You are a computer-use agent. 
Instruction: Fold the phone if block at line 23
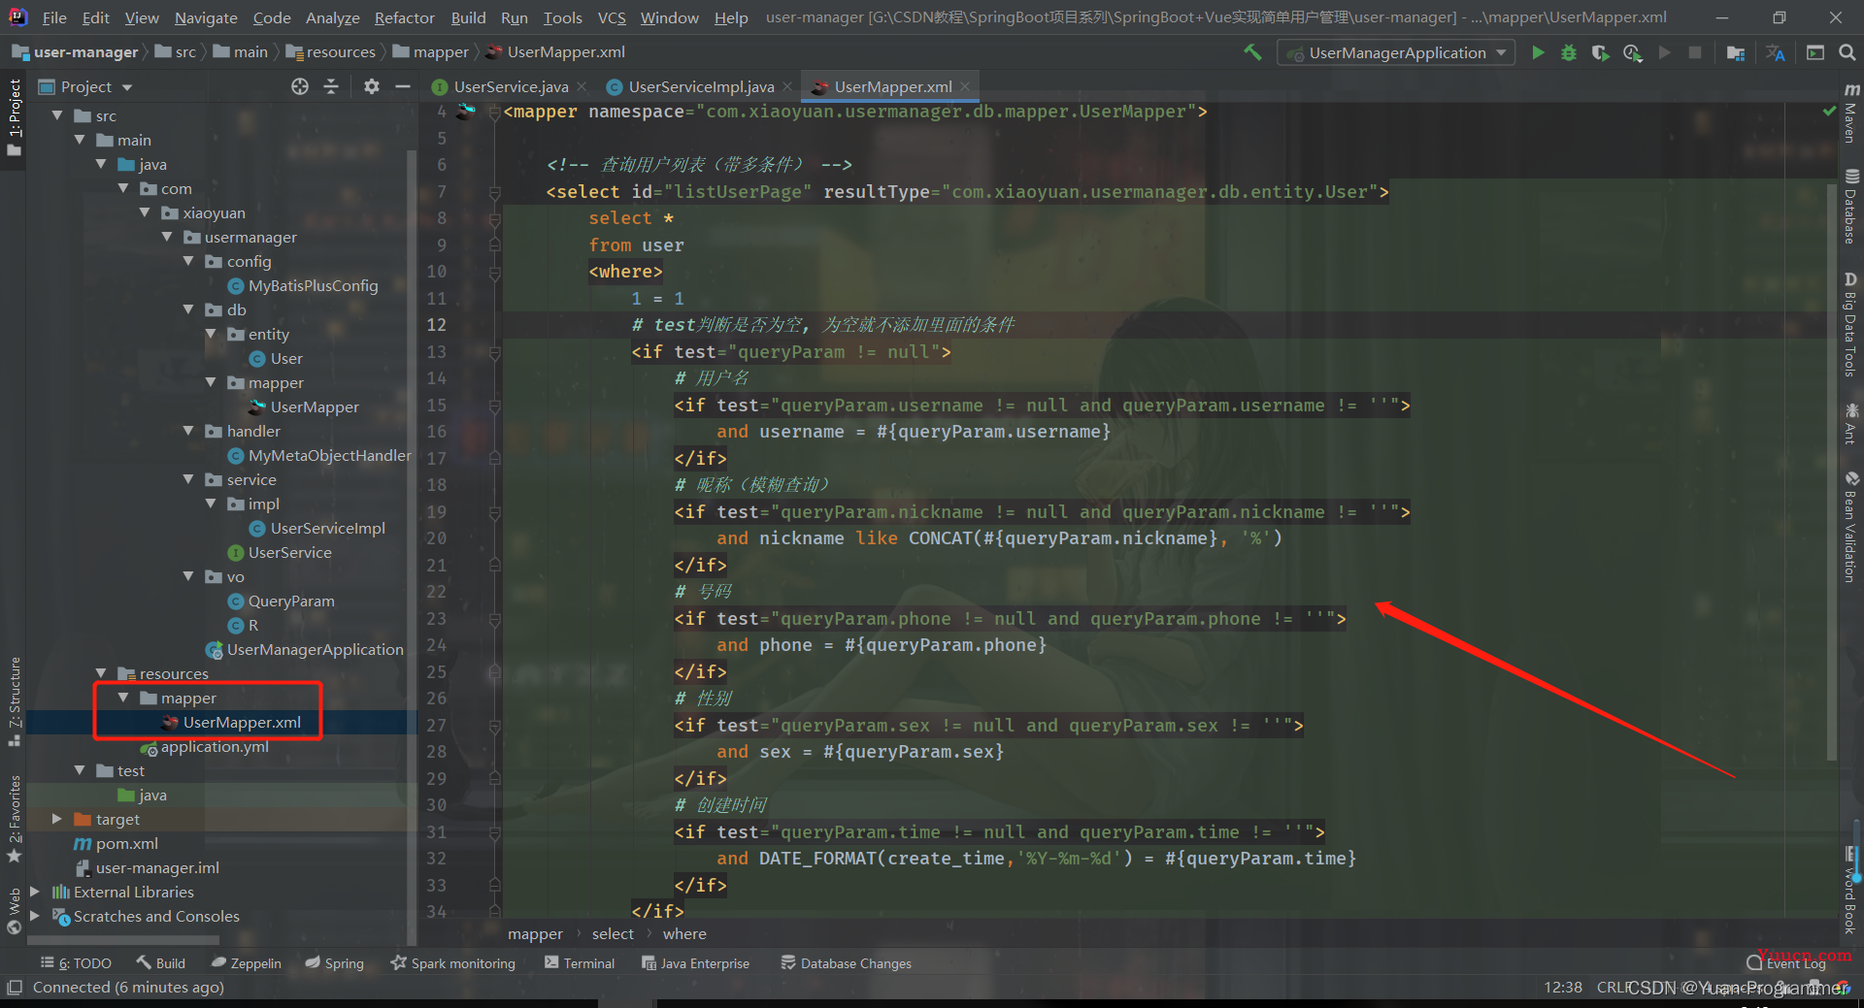pyautogui.click(x=495, y=619)
